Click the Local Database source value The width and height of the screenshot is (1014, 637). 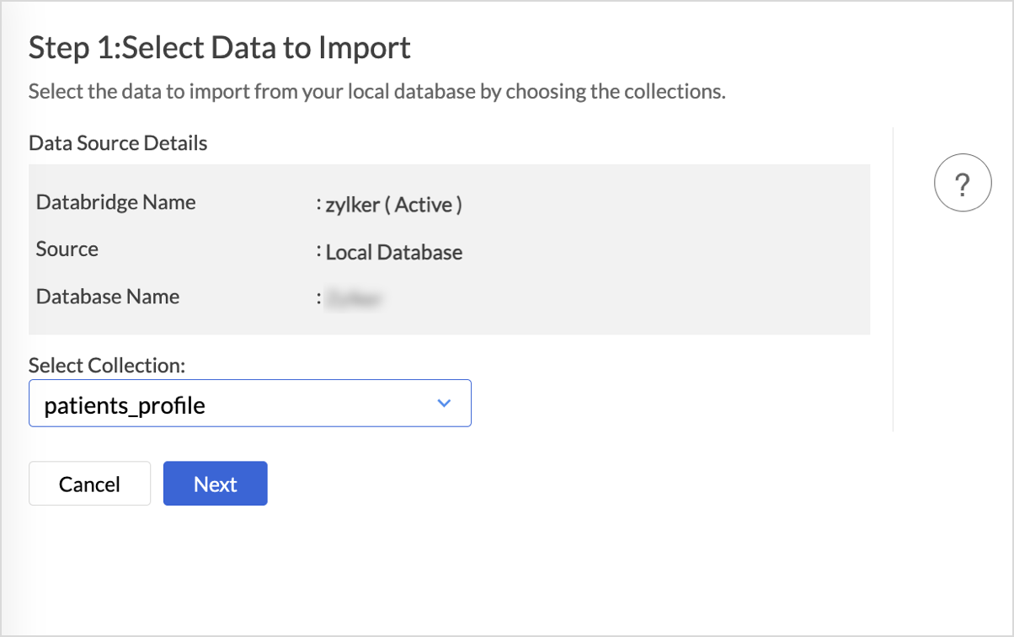click(x=394, y=252)
